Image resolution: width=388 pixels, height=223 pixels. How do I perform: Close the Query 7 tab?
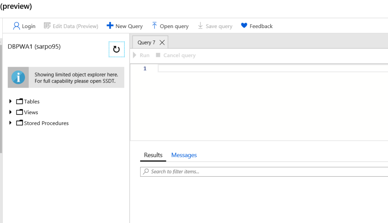pos(162,42)
